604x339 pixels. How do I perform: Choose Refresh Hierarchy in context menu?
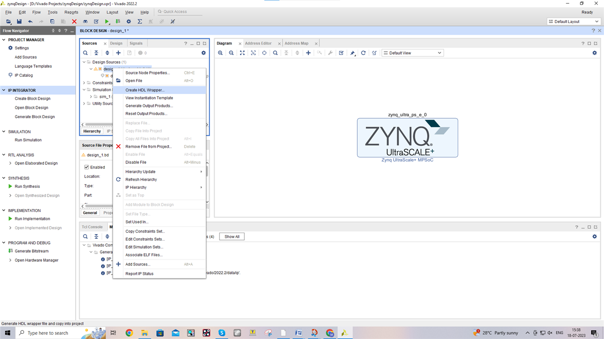point(159,179)
